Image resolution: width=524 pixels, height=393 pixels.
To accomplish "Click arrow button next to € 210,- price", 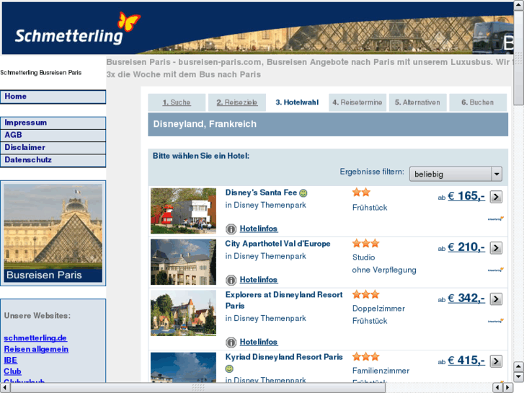I will [496, 248].
